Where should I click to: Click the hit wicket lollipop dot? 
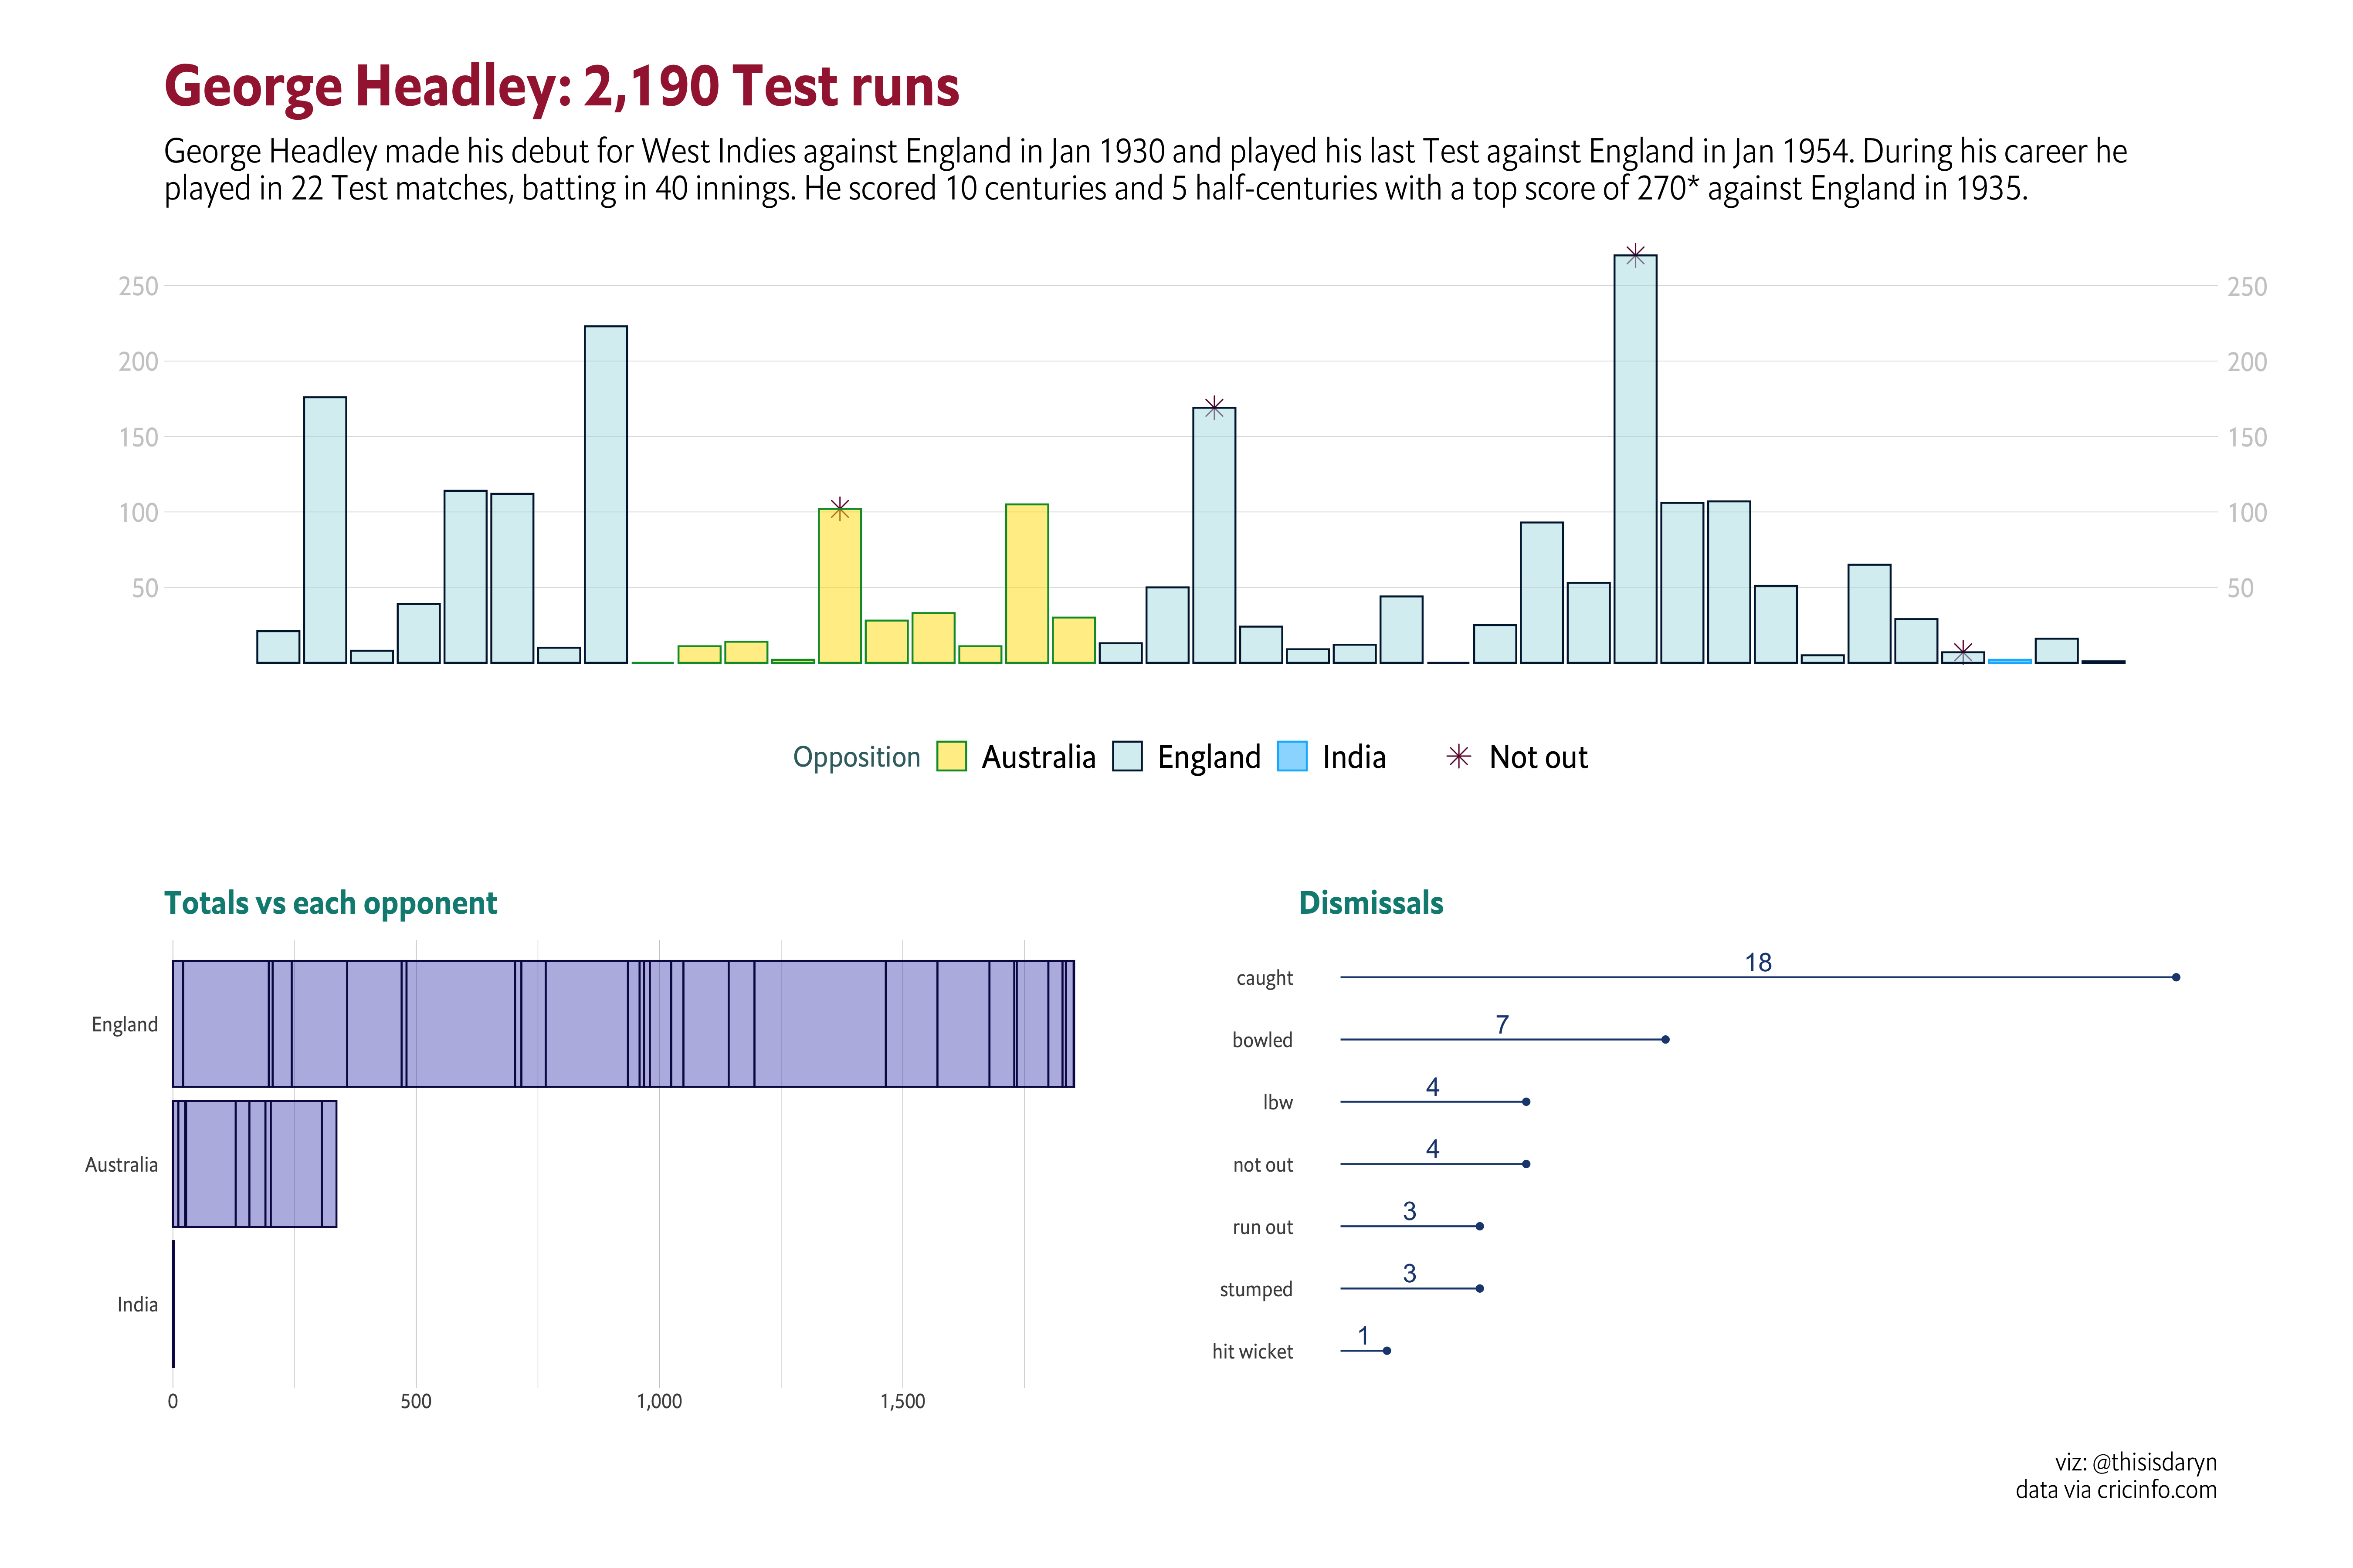(x=1387, y=1351)
